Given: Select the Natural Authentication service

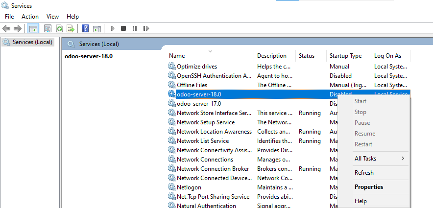Looking at the screenshot, I should coord(206,206).
